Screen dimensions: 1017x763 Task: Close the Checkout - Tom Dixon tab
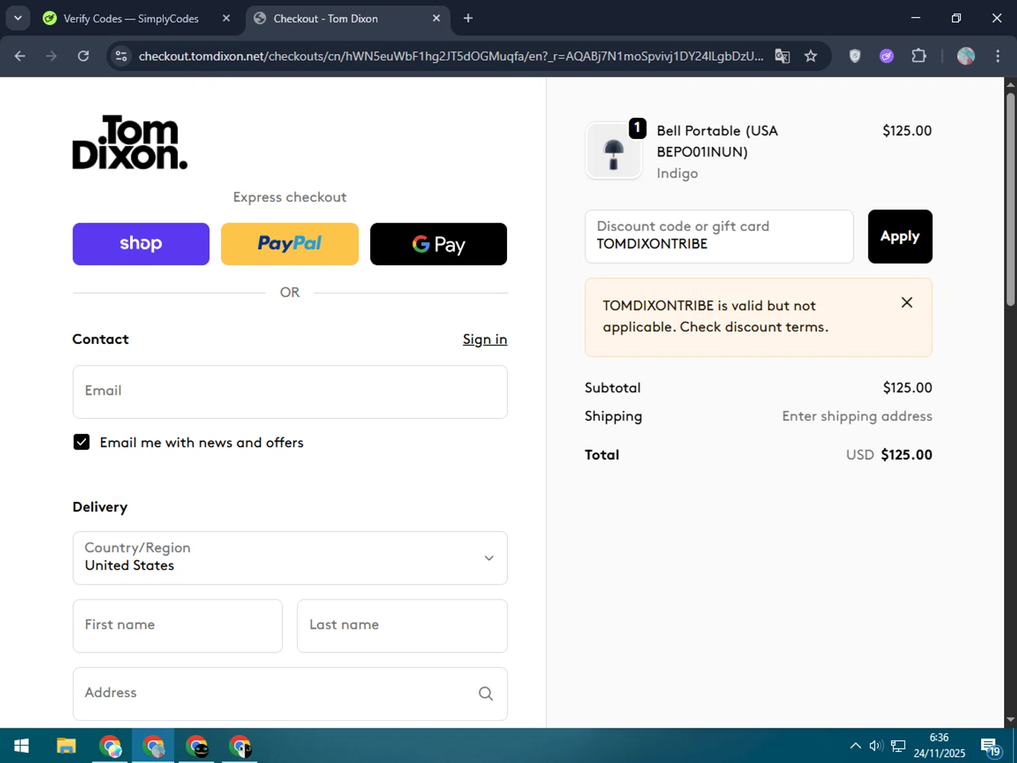click(x=437, y=18)
